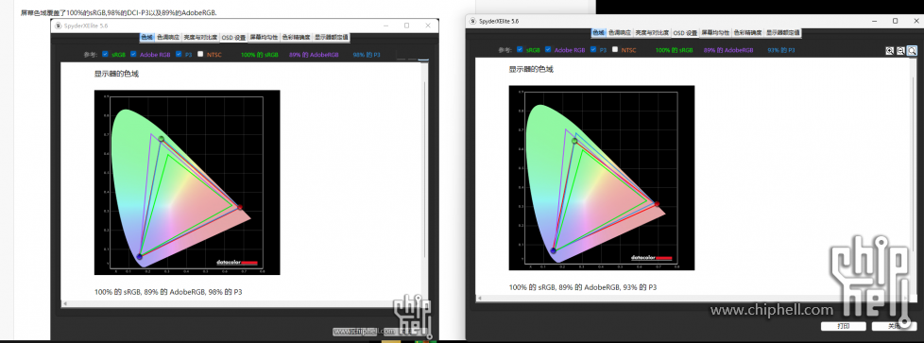The width and height of the screenshot is (924, 343).
Task: Maximize the right SpyderXElite window
Action: (895, 21)
